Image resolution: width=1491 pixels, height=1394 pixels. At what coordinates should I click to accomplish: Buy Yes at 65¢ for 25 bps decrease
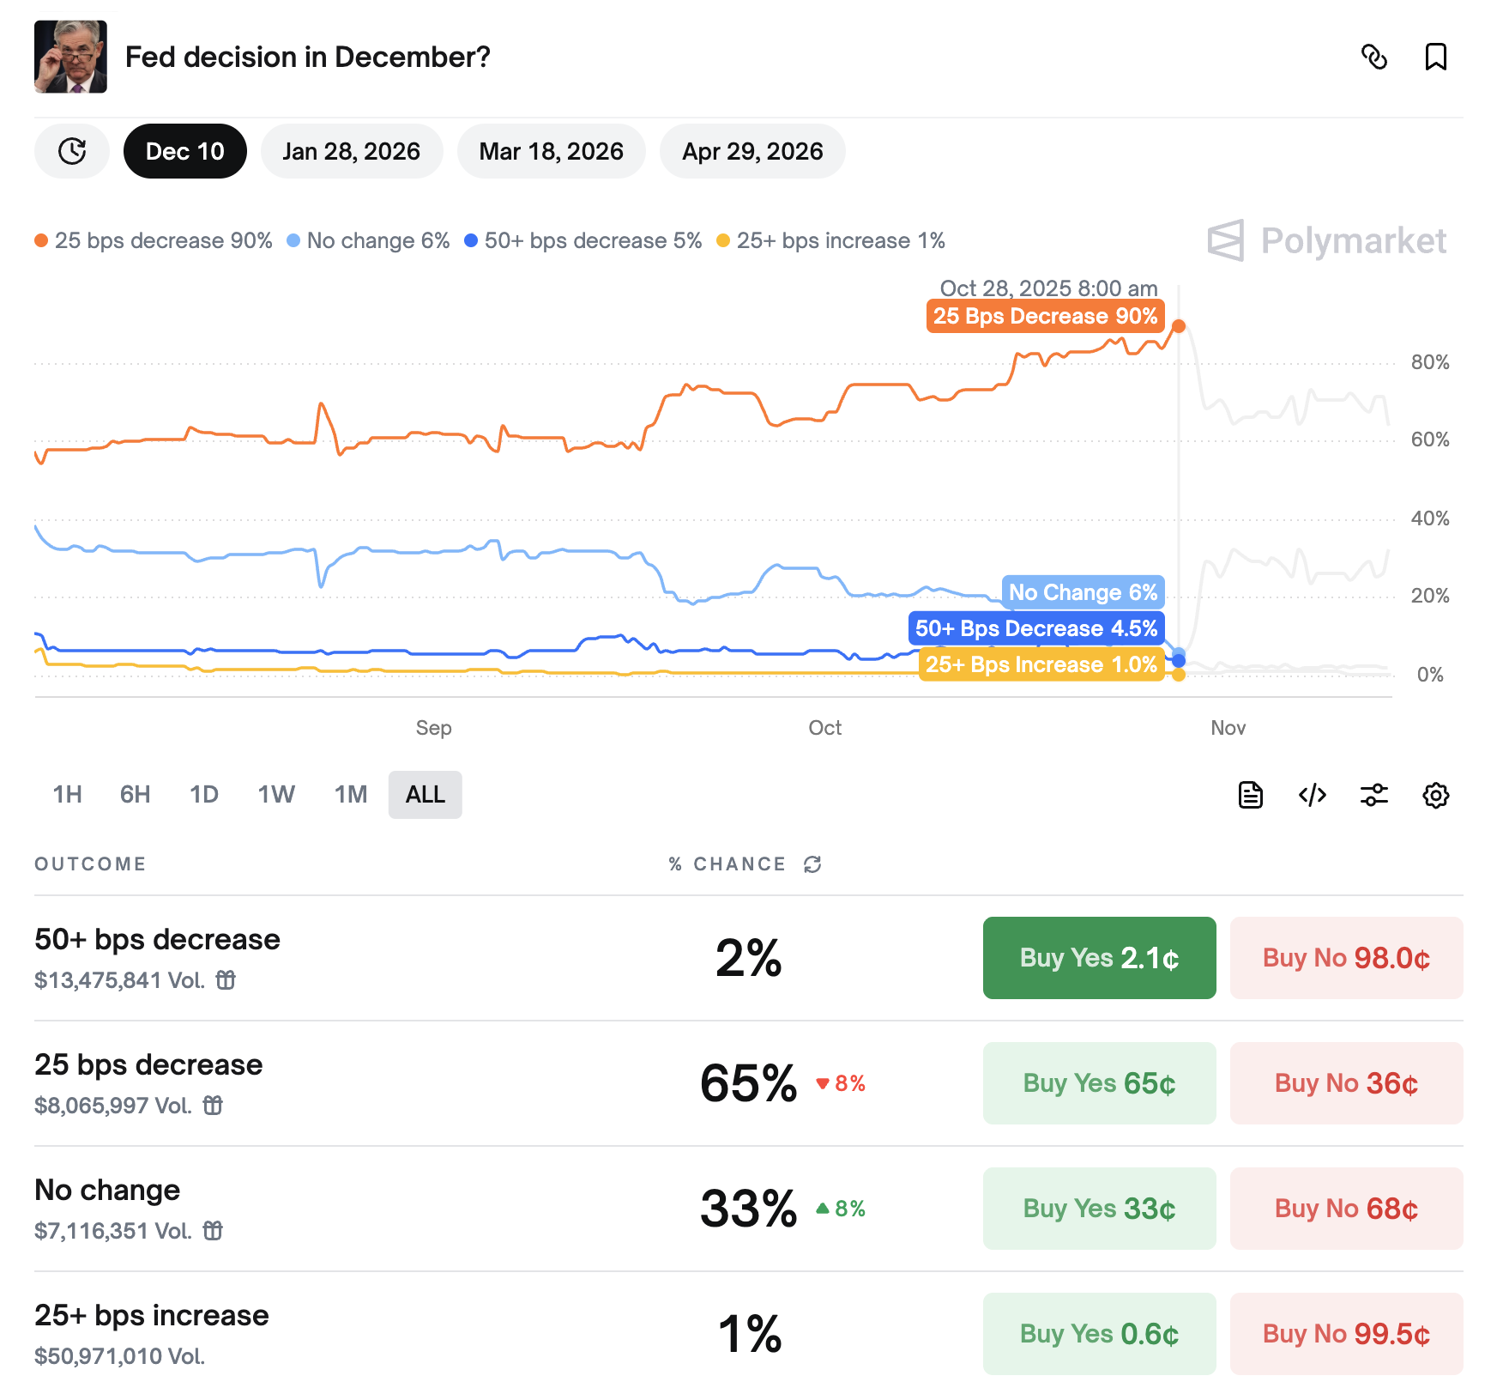1099,1083
